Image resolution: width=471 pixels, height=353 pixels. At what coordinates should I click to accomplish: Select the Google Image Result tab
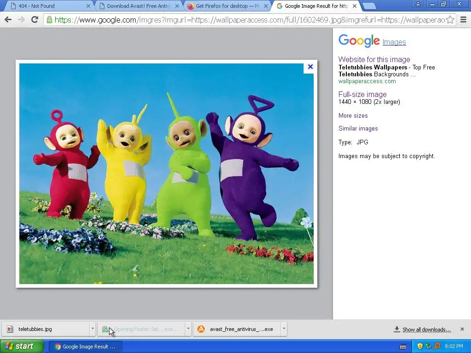[x=316, y=6]
